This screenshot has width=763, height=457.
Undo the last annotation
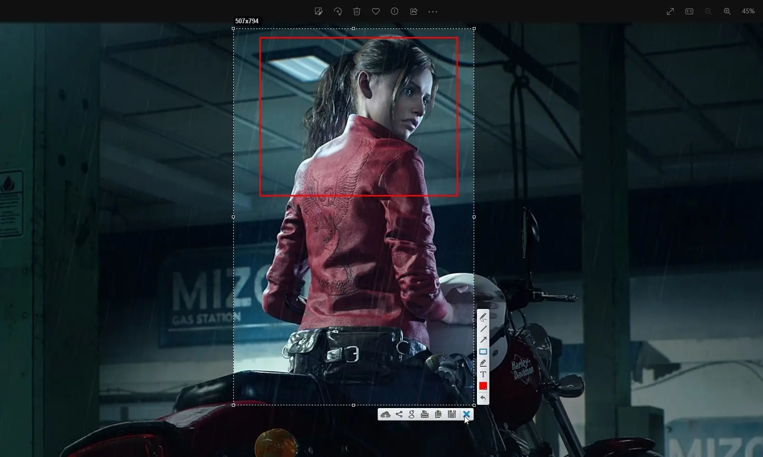tap(483, 398)
